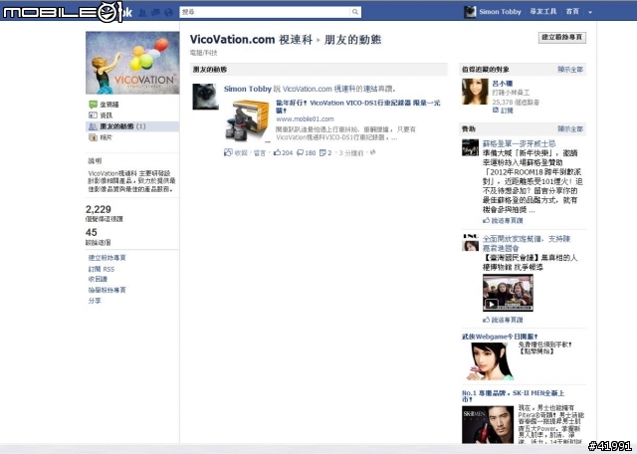
Task: Open the 全面開放家庭幫傭 ad title
Action: [x=527, y=243]
